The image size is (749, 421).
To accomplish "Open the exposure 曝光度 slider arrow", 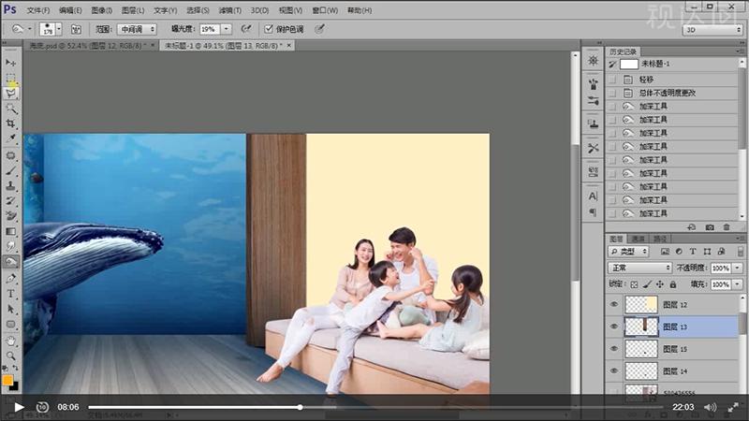I will (x=227, y=29).
